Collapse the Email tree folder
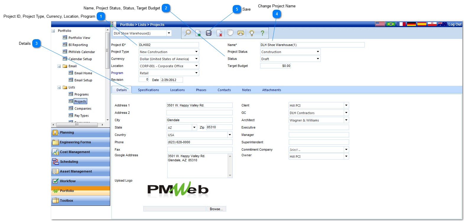 click(x=59, y=66)
